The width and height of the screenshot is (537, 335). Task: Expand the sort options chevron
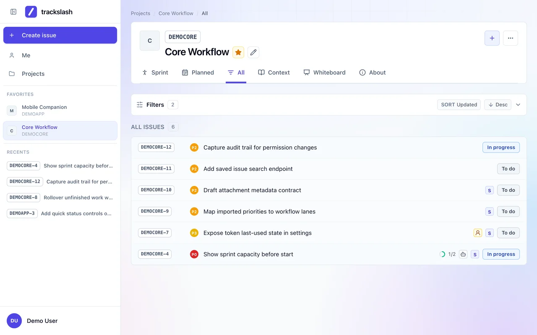tap(518, 105)
